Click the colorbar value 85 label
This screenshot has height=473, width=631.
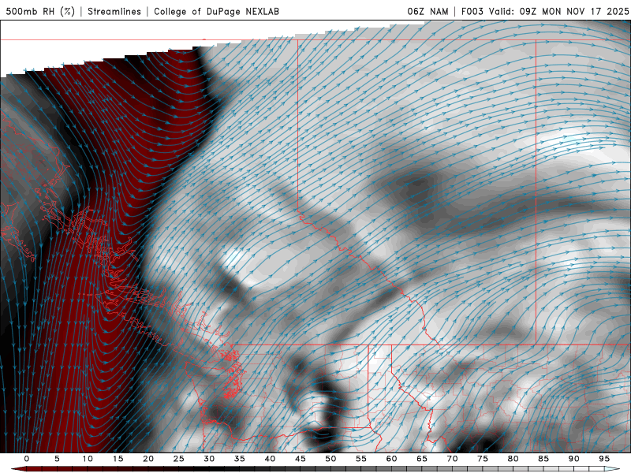pos(543,459)
